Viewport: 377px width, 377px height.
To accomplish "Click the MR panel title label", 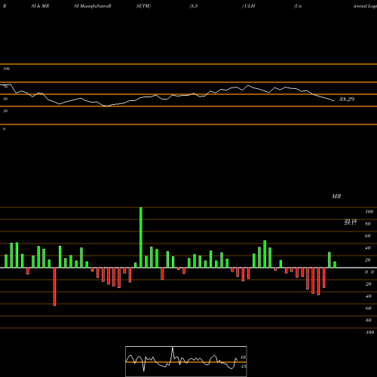I will click(x=336, y=196).
